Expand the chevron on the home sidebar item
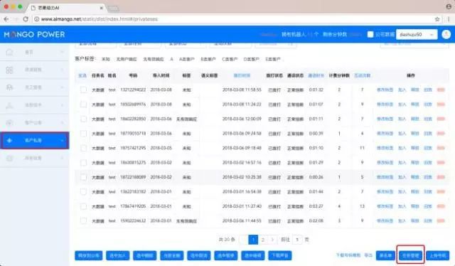Image resolution: width=455 pixels, height=266 pixels. [x=62, y=52]
